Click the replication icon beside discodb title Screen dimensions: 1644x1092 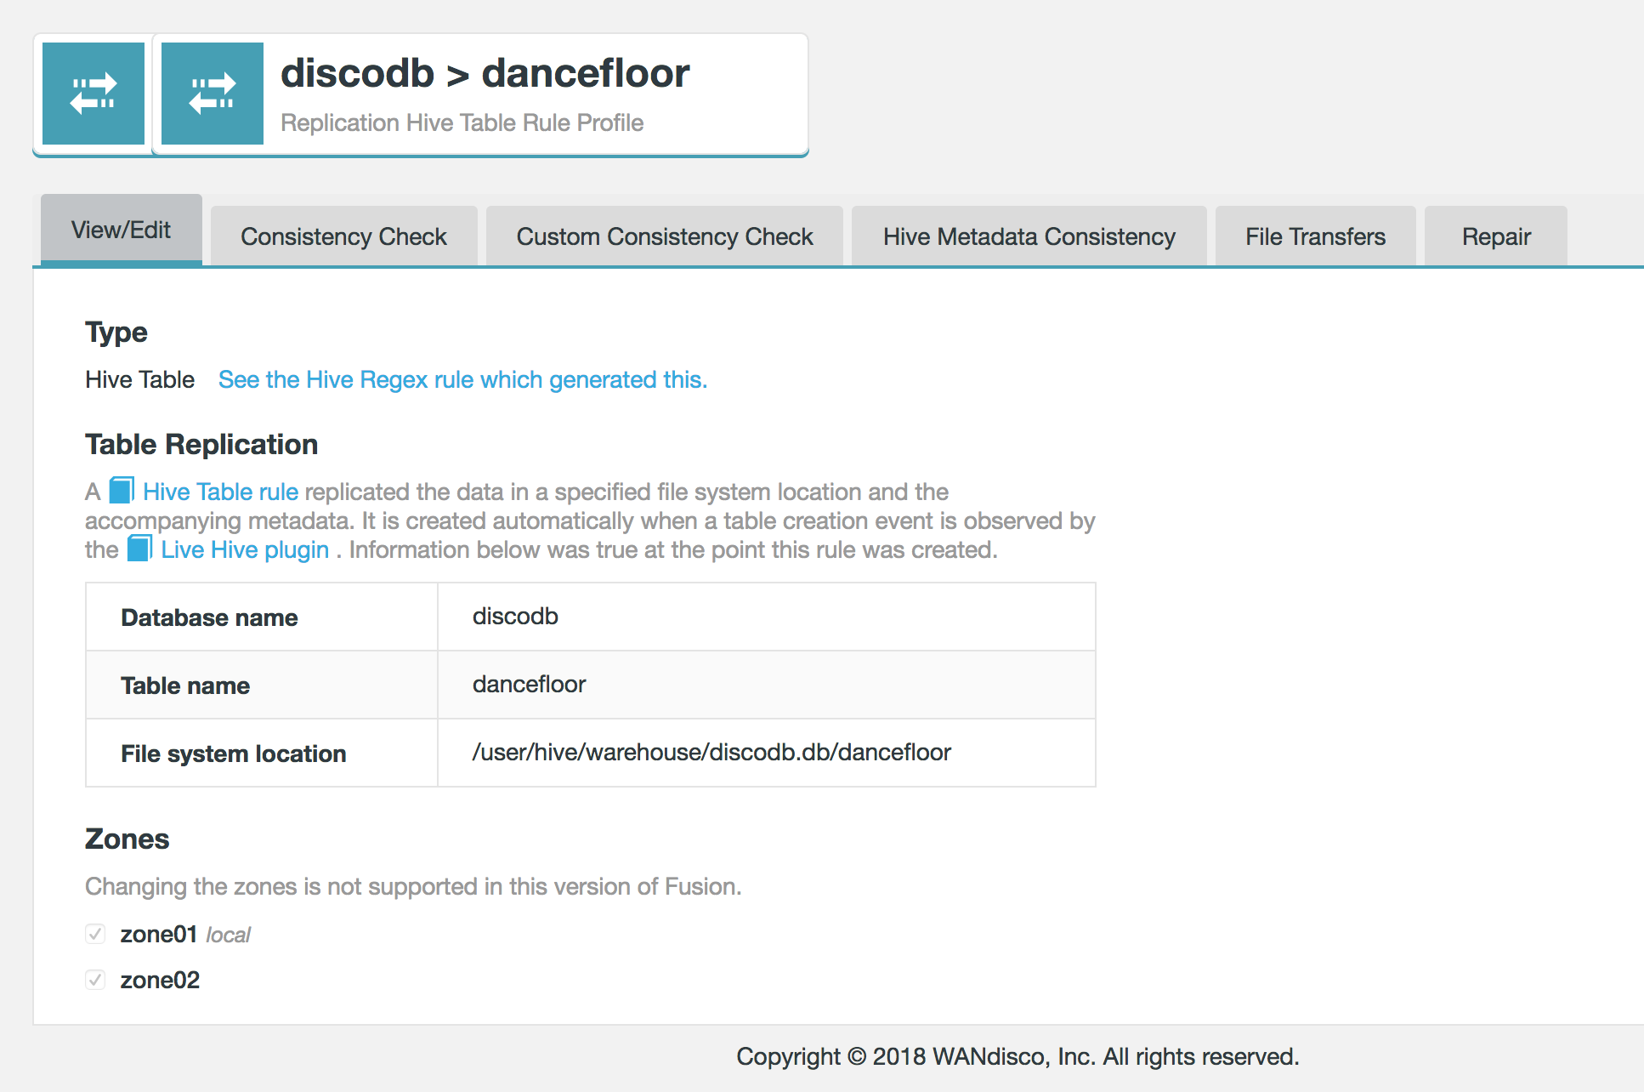pyautogui.click(x=213, y=94)
